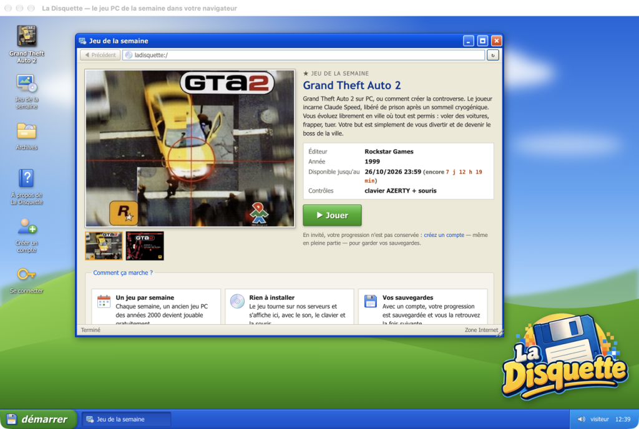The image size is (639, 429).
Task: Click the Créer un compte desktop icon
Action: (x=26, y=235)
